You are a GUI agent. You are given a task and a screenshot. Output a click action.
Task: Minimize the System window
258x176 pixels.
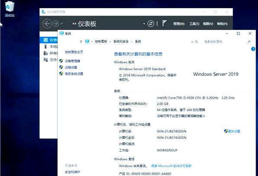point(227,34)
